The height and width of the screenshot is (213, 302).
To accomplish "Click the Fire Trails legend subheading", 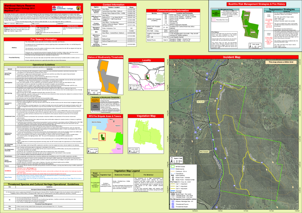I will [174, 182].
